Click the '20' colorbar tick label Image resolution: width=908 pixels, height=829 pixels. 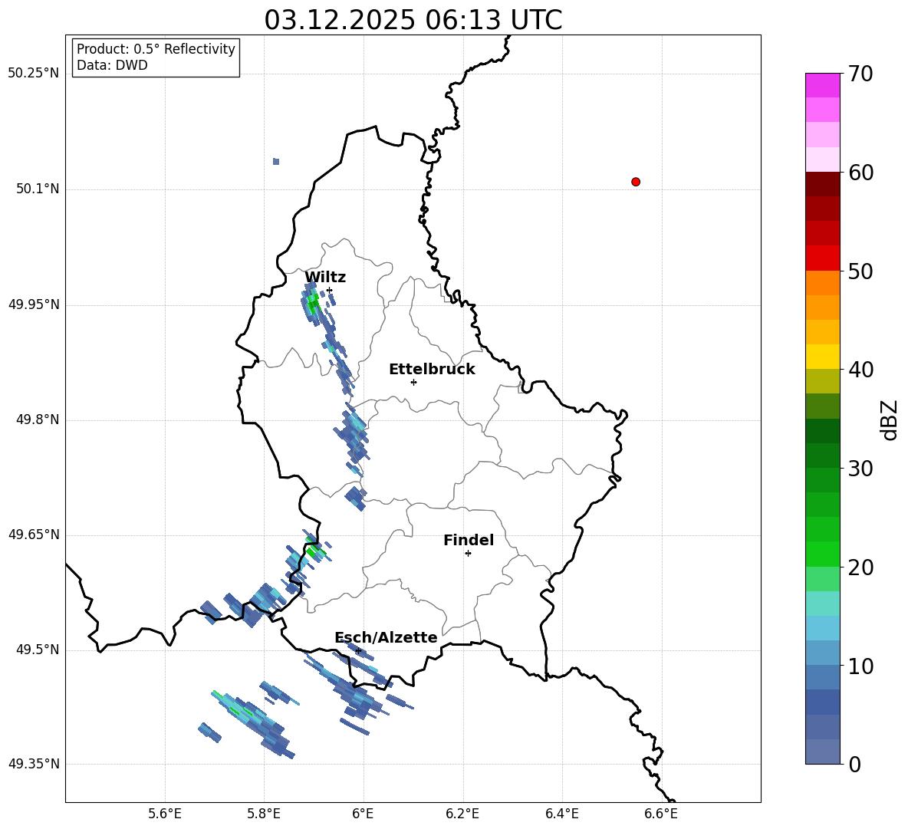(x=860, y=567)
